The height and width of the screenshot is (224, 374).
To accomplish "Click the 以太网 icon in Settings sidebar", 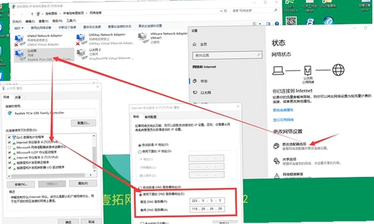I will tap(195, 92).
